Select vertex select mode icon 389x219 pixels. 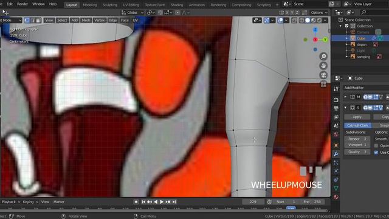click(27, 20)
